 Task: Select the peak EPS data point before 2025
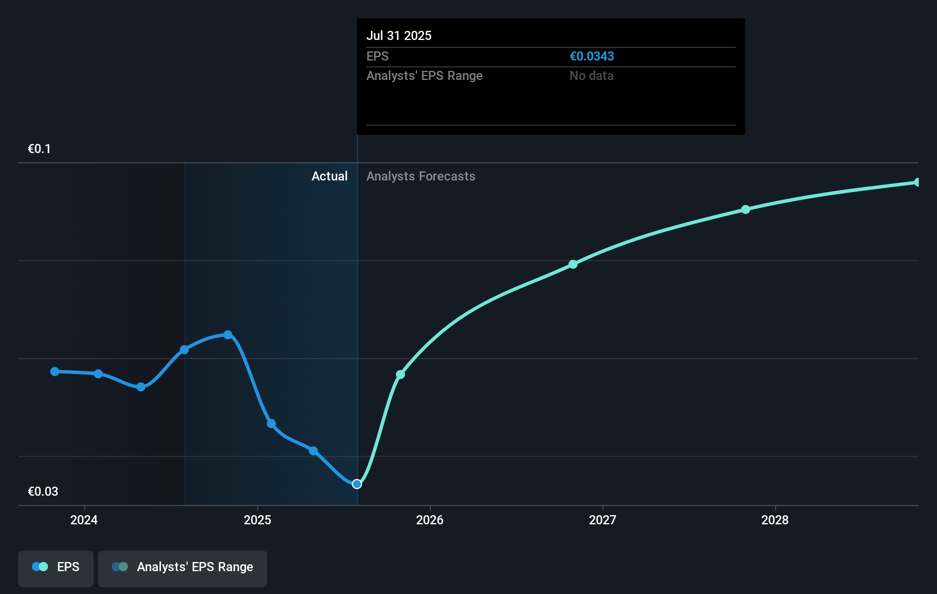[x=228, y=334]
